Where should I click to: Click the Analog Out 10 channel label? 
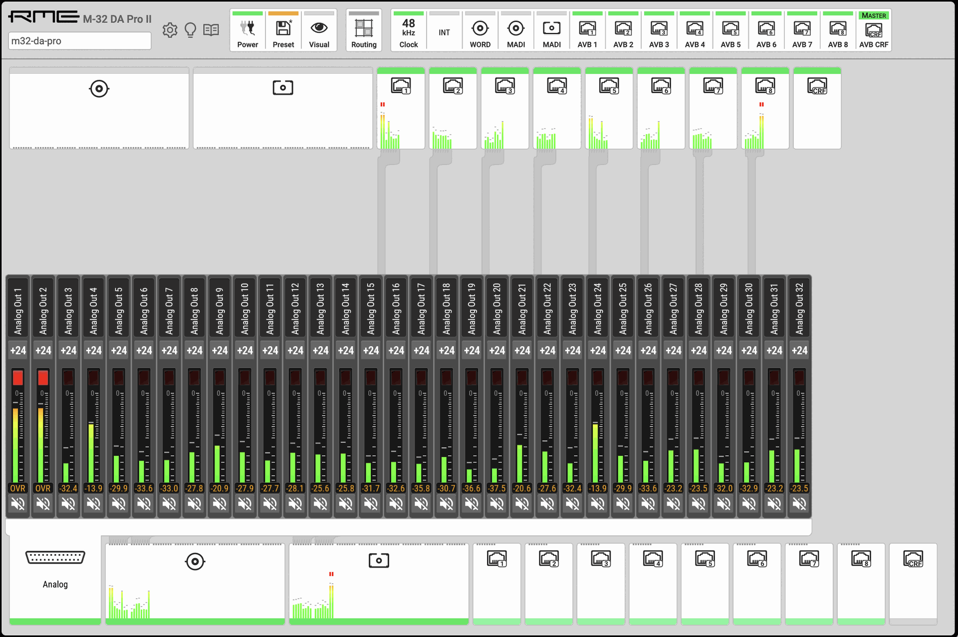(x=245, y=308)
